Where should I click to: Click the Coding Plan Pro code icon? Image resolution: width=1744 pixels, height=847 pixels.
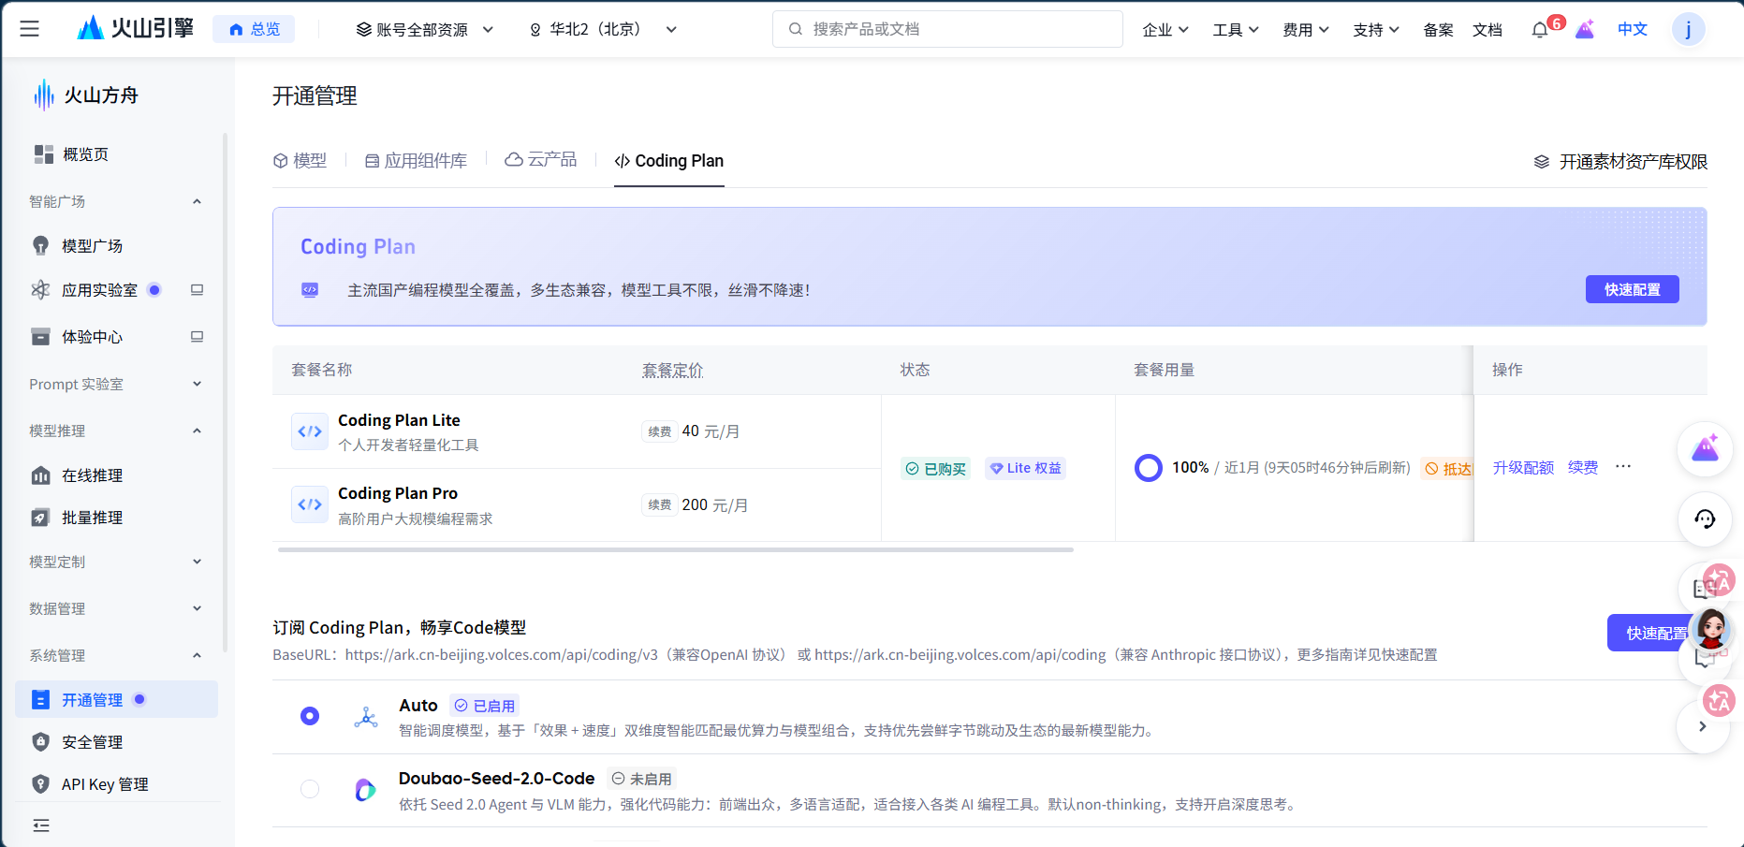(310, 504)
